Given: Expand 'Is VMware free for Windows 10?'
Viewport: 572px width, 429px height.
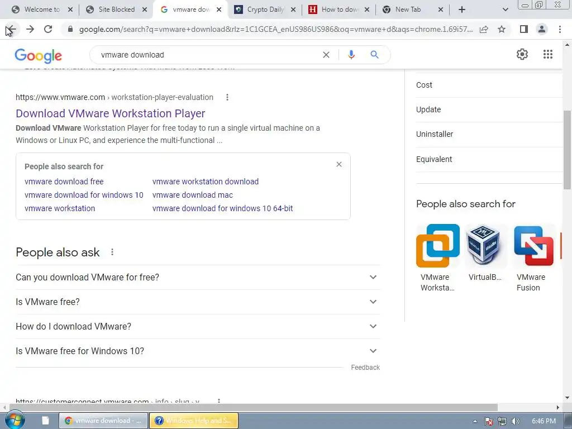Looking at the screenshot, I should (x=198, y=351).
